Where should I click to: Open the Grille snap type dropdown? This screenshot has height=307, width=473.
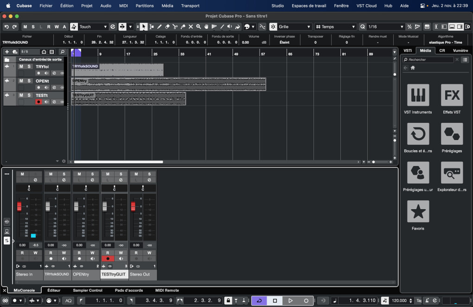tap(294, 27)
